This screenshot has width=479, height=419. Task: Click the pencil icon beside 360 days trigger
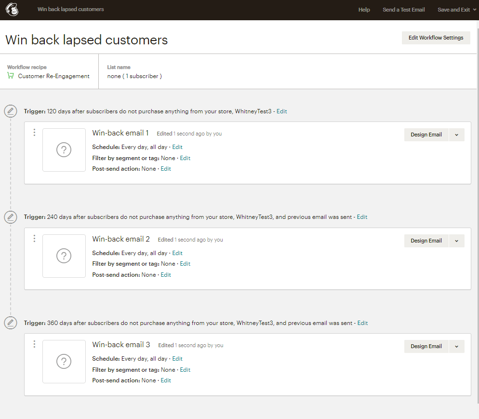coord(11,323)
